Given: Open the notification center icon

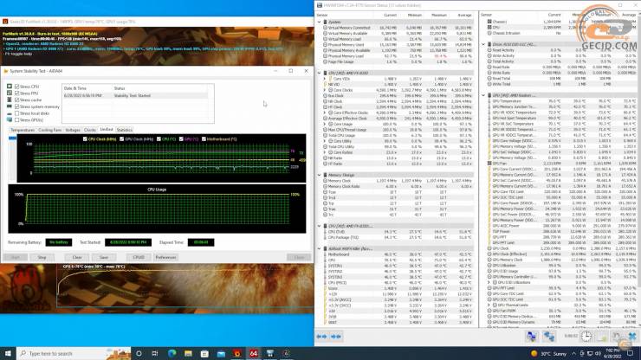Looking at the screenshot, I should pos(630,353).
